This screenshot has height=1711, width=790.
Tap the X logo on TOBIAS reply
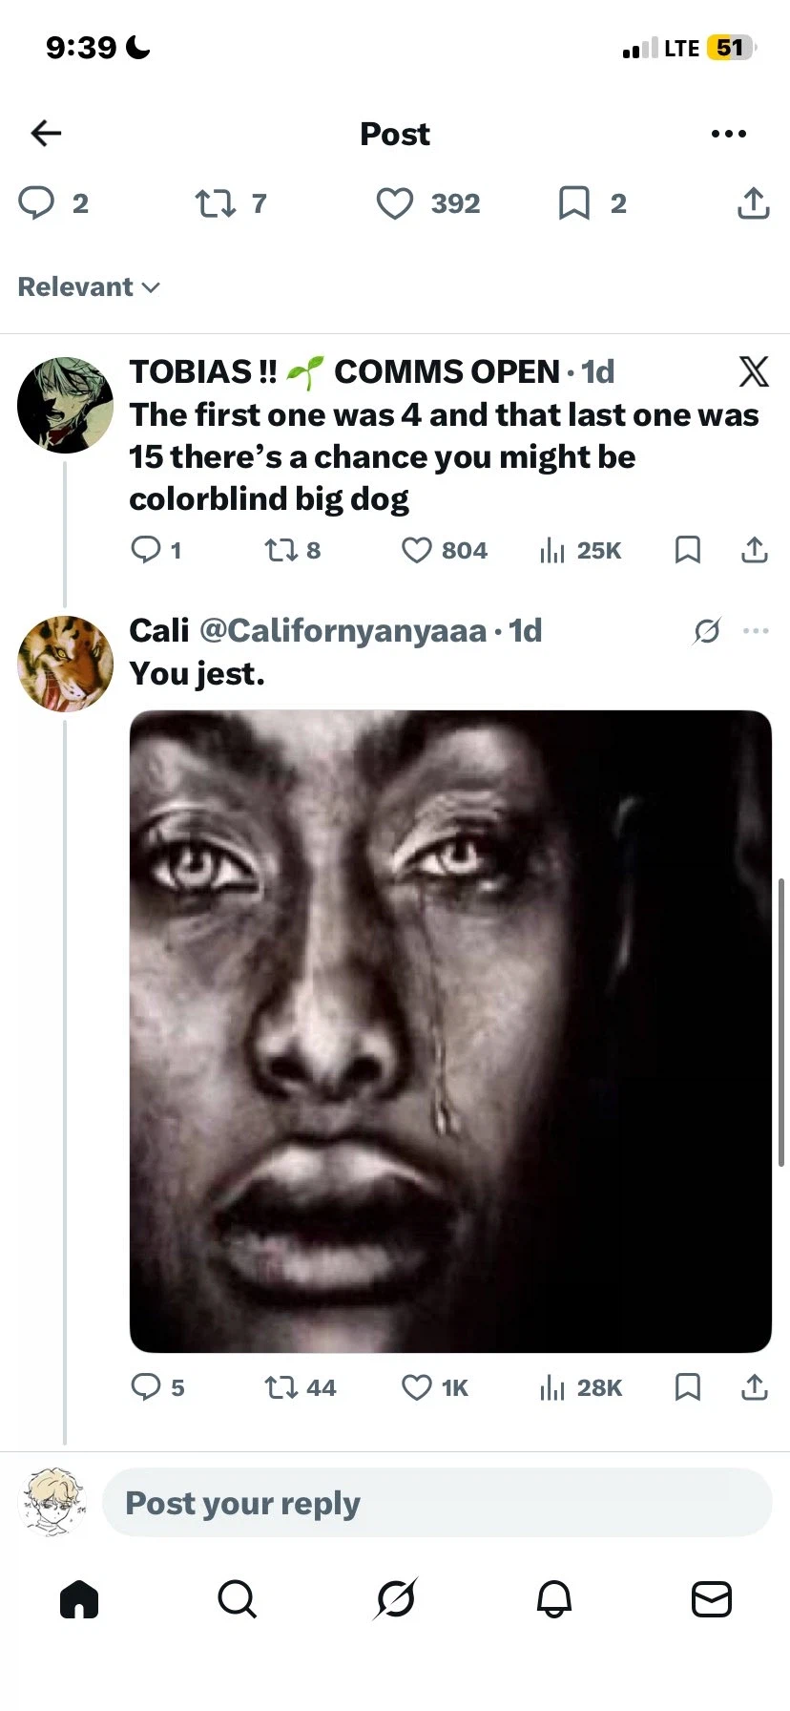[753, 371]
